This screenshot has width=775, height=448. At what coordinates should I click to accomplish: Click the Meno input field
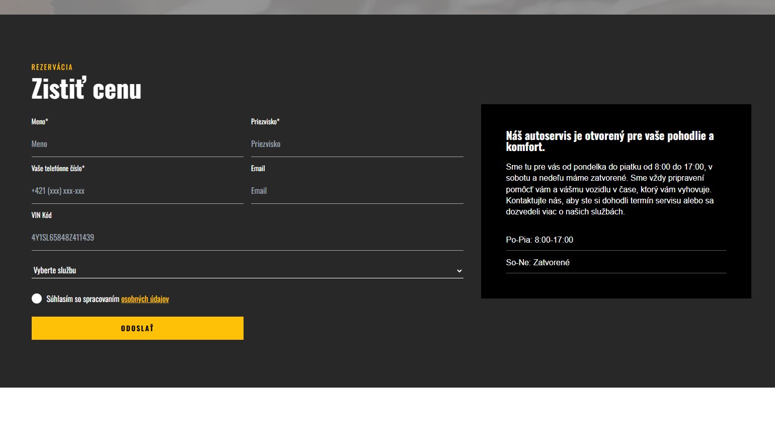click(x=137, y=144)
